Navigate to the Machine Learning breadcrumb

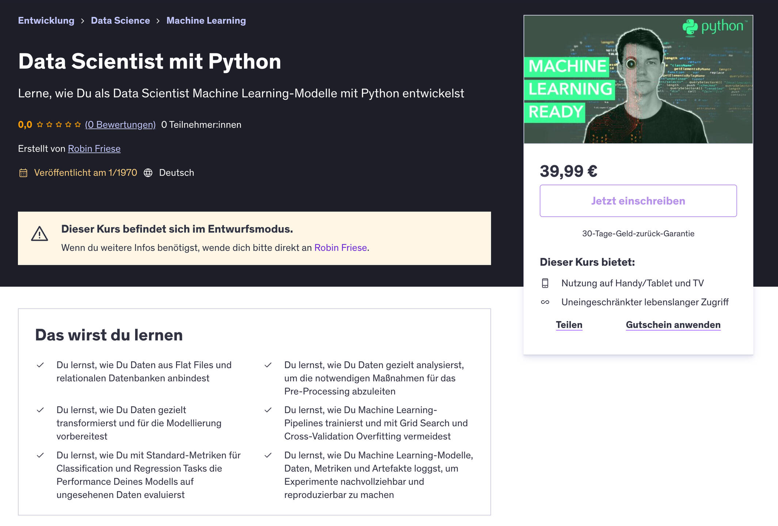point(206,20)
